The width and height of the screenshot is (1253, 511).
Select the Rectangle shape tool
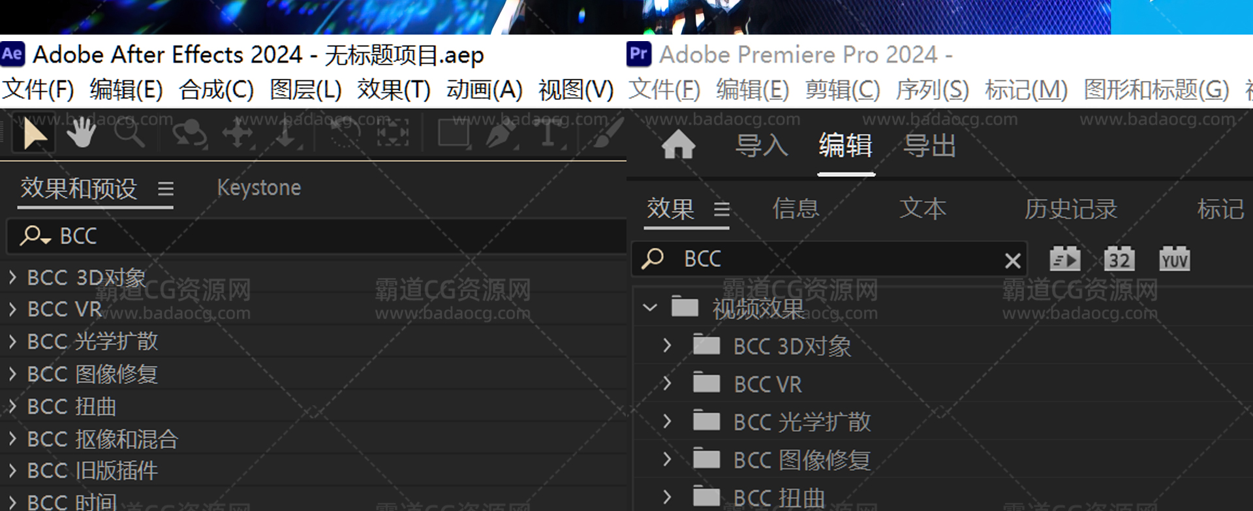point(454,134)
